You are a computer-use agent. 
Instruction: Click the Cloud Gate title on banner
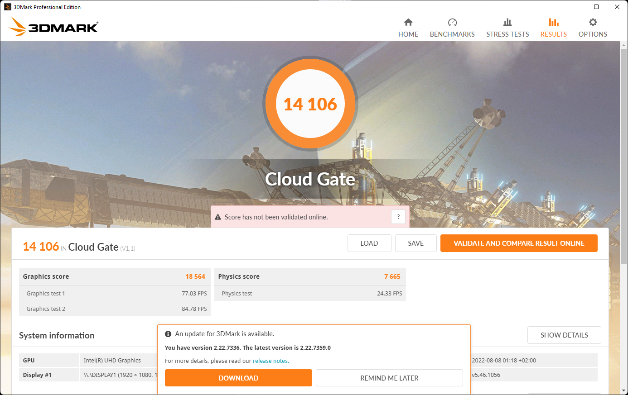[x=310, y=179]
